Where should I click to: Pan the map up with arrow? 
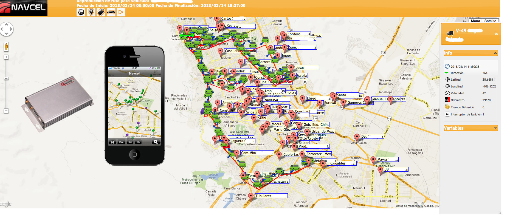point(6,24)
